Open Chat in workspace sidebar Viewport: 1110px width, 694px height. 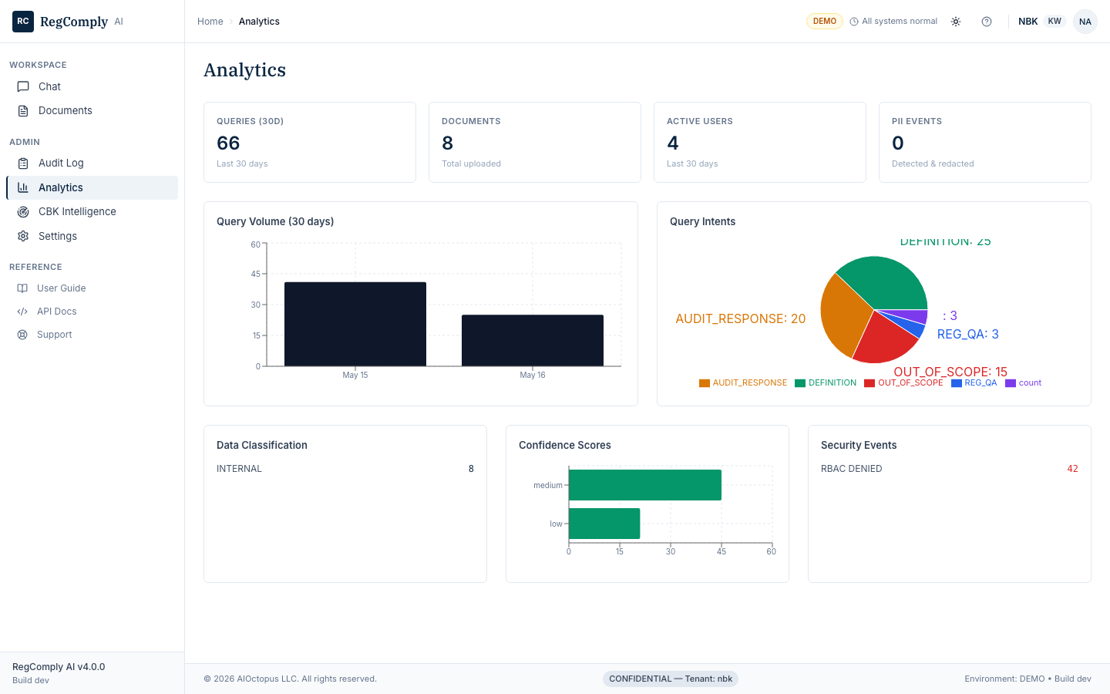point(92,86)
